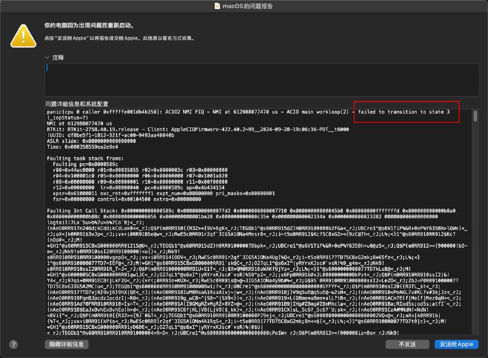Collapse the 注释 comments section
The width and height of the screenshot is (488, 358).
coord(47,57)
